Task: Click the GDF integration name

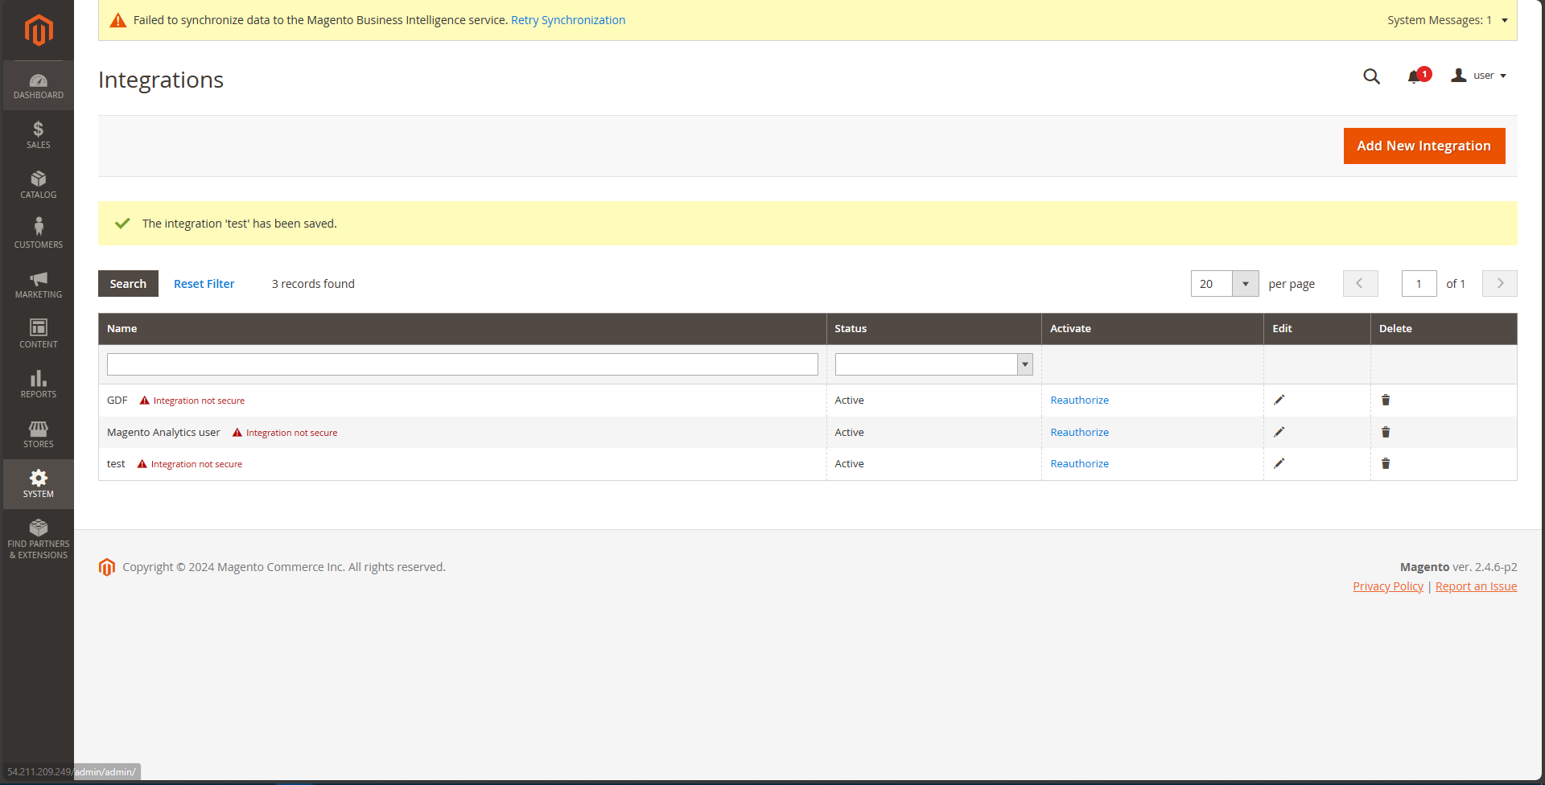Action: click(x=117, y=401)
